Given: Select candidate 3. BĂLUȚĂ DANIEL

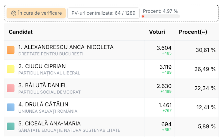Looking at the screenshot, I should pos(42,86).
